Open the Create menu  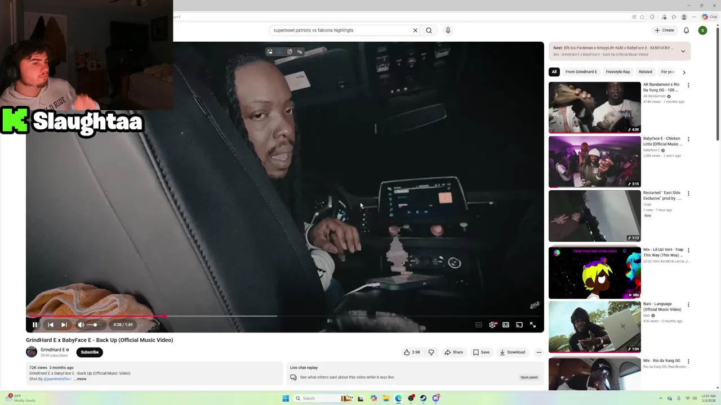tap(664, 30)
